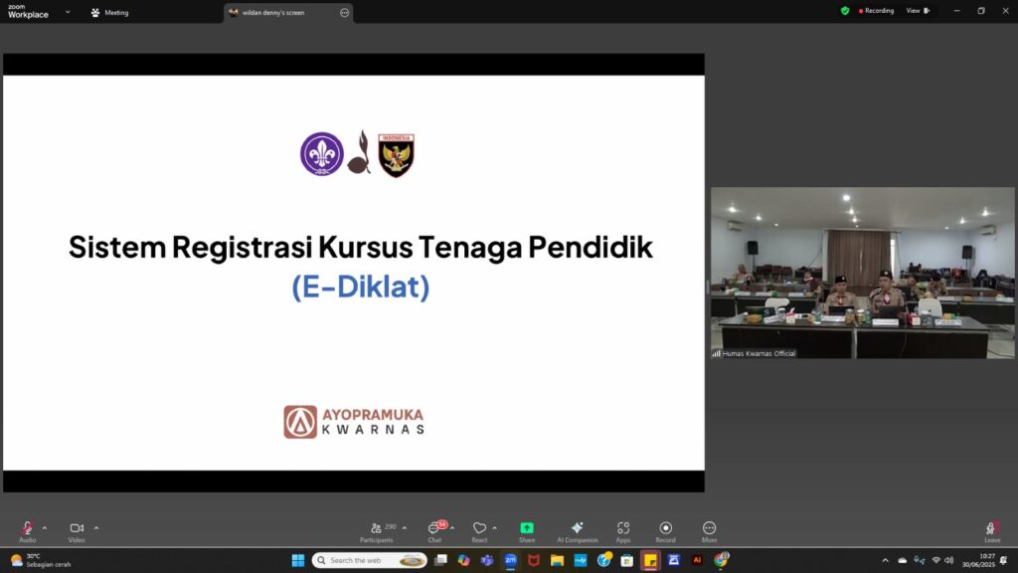Select the Humas Kwarnas Official video thumbnail
The image size is (1018, 573).
pos(862,273)
